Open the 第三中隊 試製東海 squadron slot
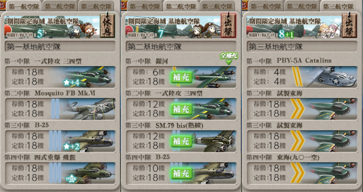Viewport: 363px width, 192px height. [x=302, y=141]
